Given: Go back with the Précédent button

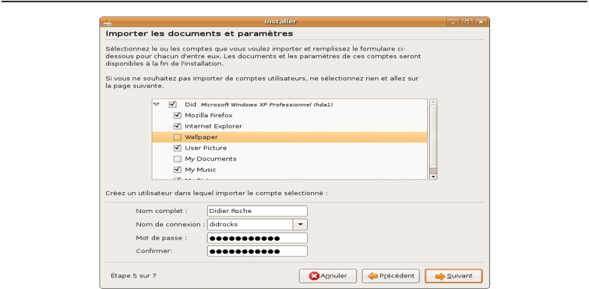Looking at the screenshot, I should (x=391, y=276).
